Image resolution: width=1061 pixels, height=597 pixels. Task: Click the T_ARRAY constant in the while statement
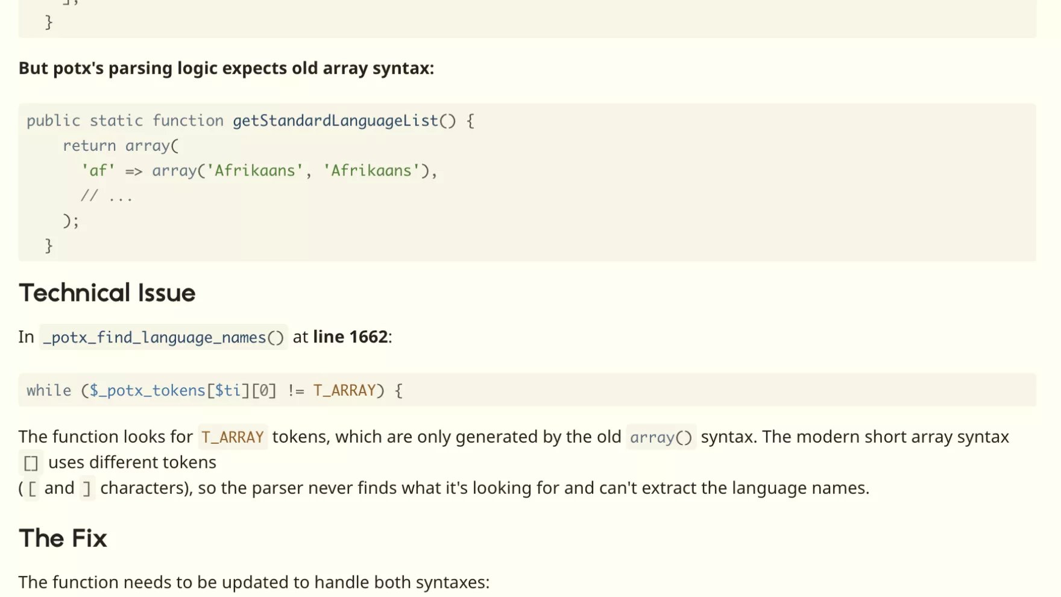344,390
